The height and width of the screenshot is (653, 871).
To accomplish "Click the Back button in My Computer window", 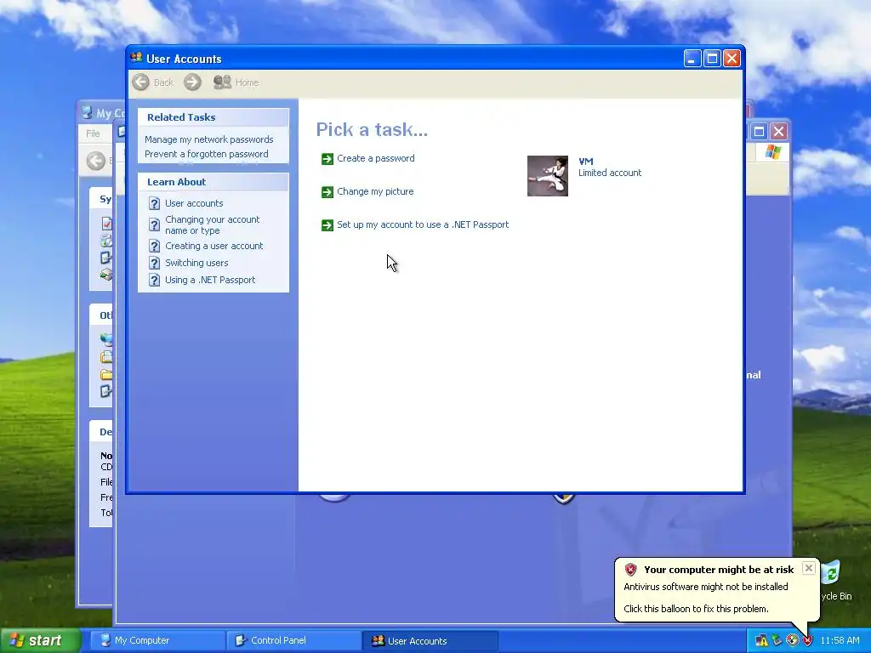I will click(95, 161).
